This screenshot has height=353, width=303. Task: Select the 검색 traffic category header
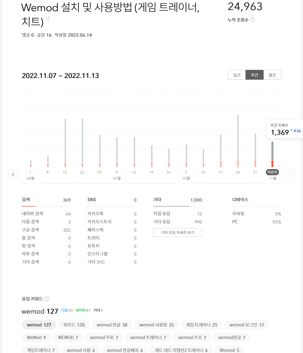pos(46,200)
